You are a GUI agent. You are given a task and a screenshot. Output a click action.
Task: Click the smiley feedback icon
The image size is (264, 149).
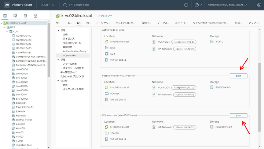[259, 5]
